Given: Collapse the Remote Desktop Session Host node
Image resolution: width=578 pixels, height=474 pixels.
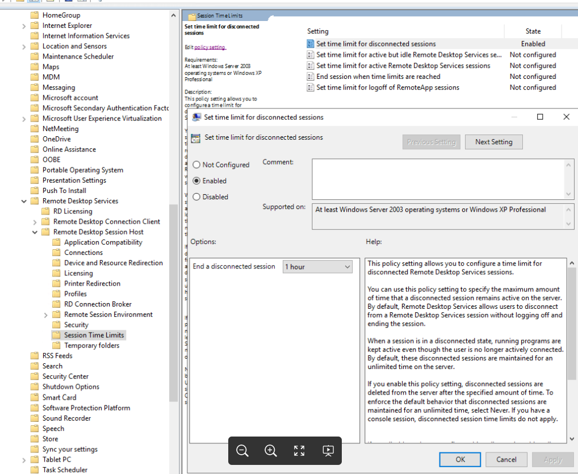Looking at the screenshot, I should pos(35,232).
